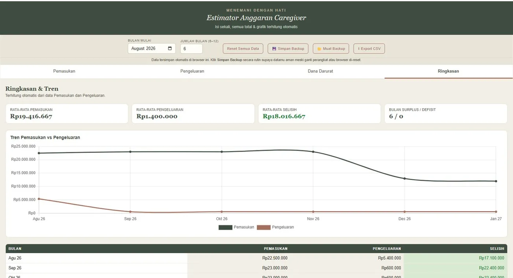
Task: Click Reset Semua Data button
Action: tap(243, 49)
